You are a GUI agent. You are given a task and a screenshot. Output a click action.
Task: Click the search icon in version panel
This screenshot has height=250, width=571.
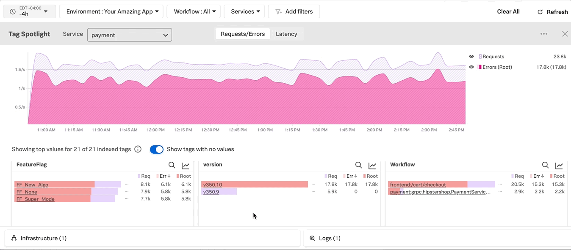(x=358, y=165)
